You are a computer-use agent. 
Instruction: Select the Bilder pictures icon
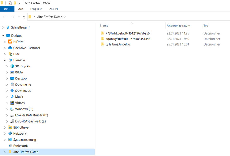point(12,72)
